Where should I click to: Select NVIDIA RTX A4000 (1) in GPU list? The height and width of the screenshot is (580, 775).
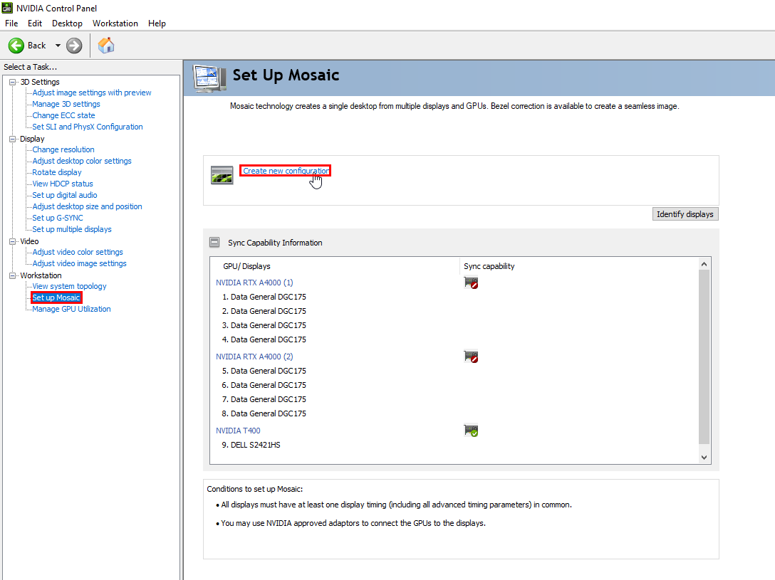point(254,283)
